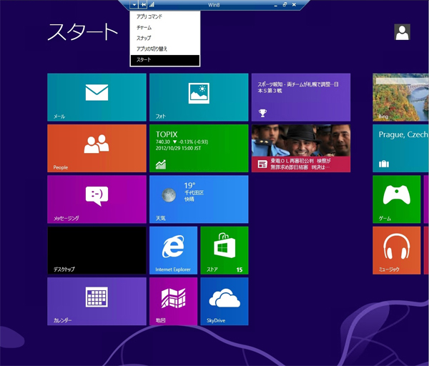The width and height of the screenshot is (429, 366).
Task: Click the Store update count 15
Action: [240, 269]
